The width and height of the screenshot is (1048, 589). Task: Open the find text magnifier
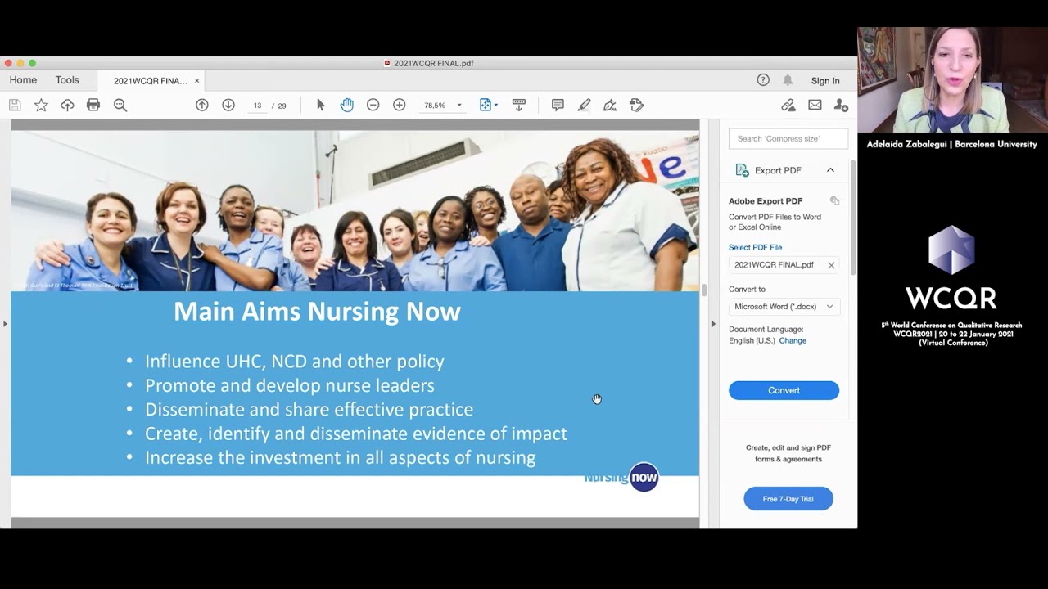point(120,105)
